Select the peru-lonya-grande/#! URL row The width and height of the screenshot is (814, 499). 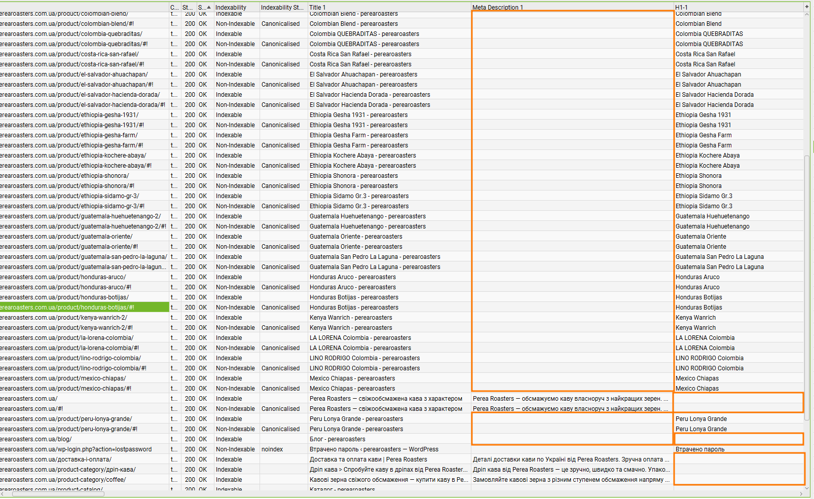pos(69,429)
